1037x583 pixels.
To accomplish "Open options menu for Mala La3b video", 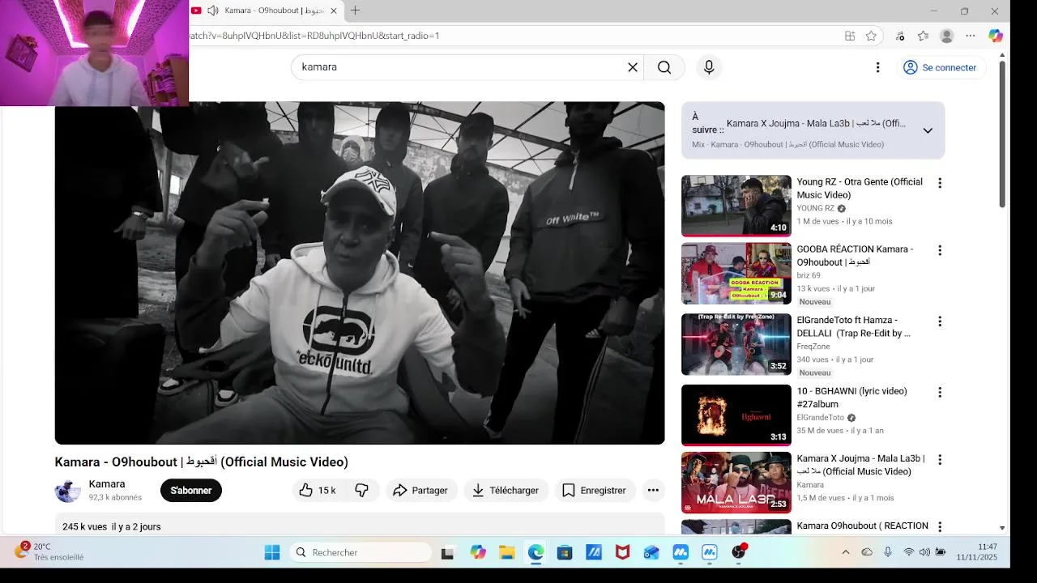I will pos(940,459).
